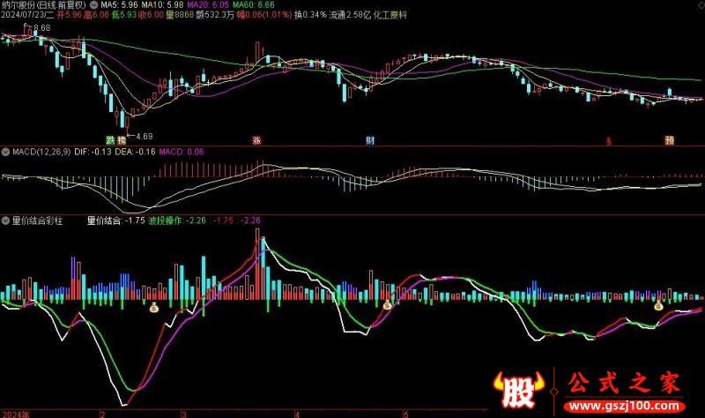The image size is (705, 418).
Task: Click the purple MACD: 0.06 value
Action: pos(182,152)
